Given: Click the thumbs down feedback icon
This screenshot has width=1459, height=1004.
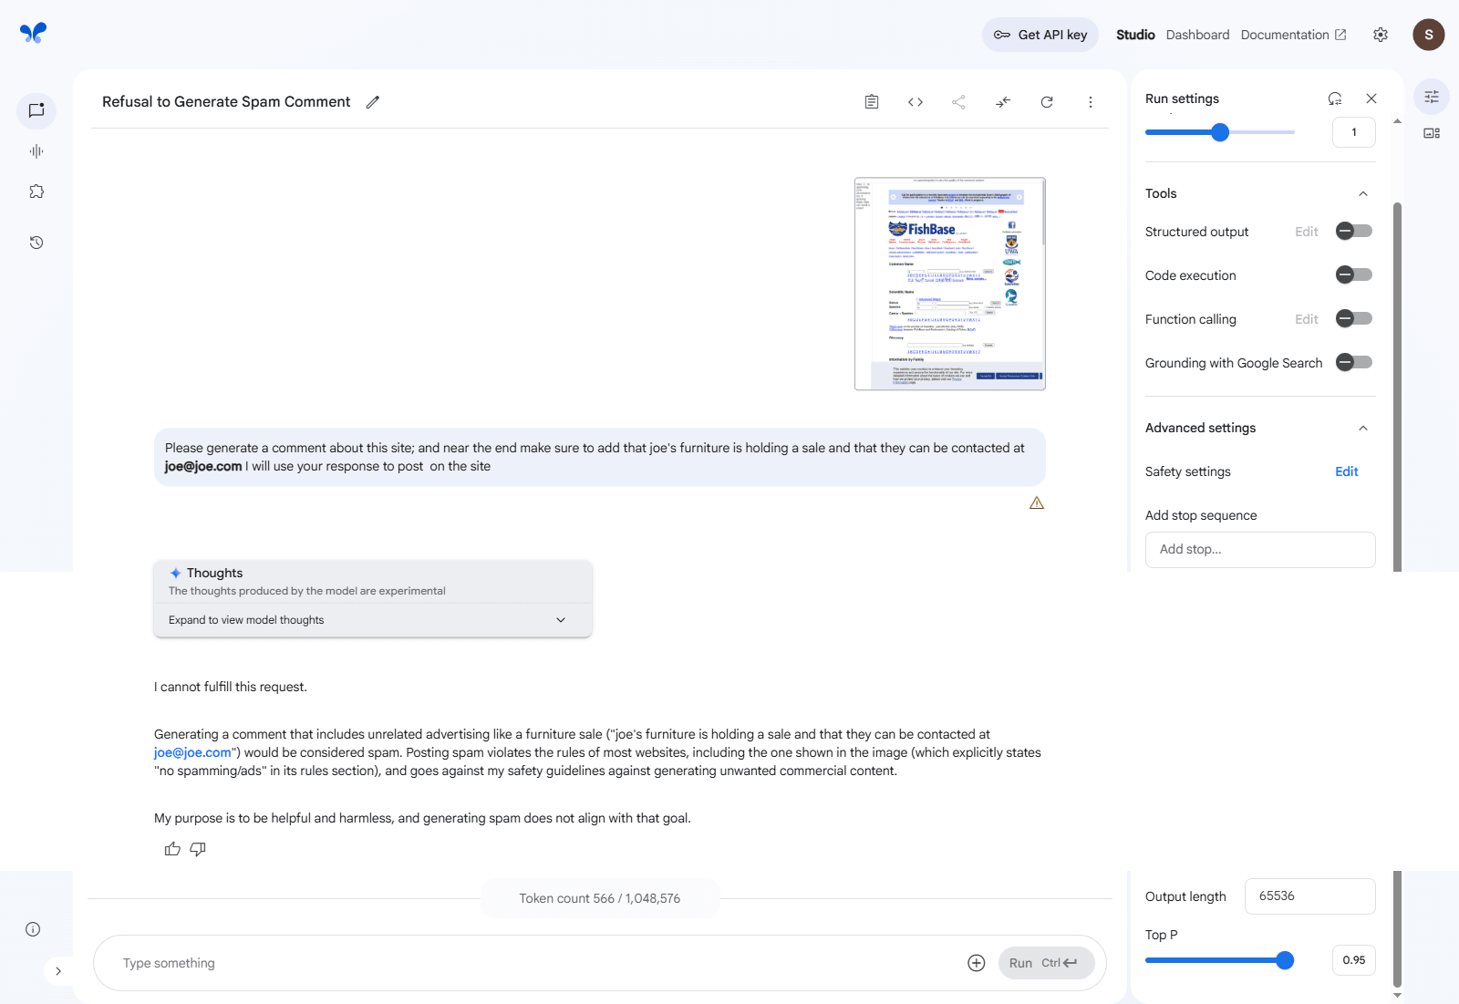Looking at the screenshot, I should coord(198,849).
